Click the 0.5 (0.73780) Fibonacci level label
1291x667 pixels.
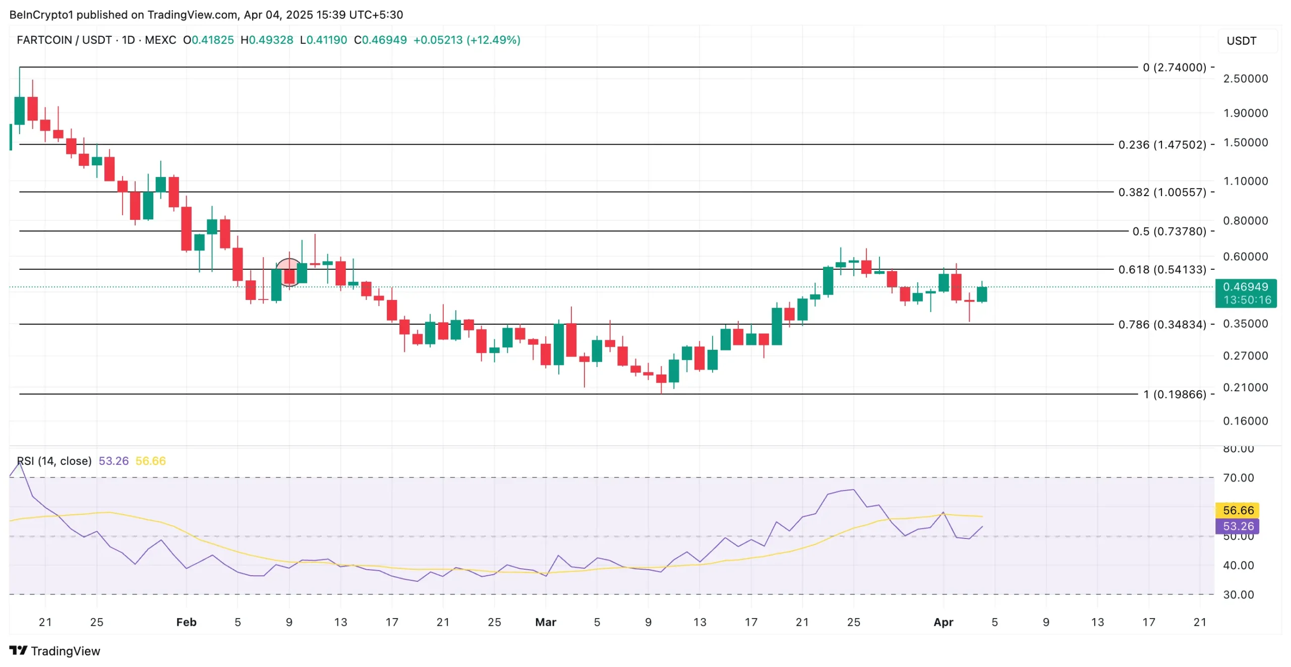(x=1169, y=231)
